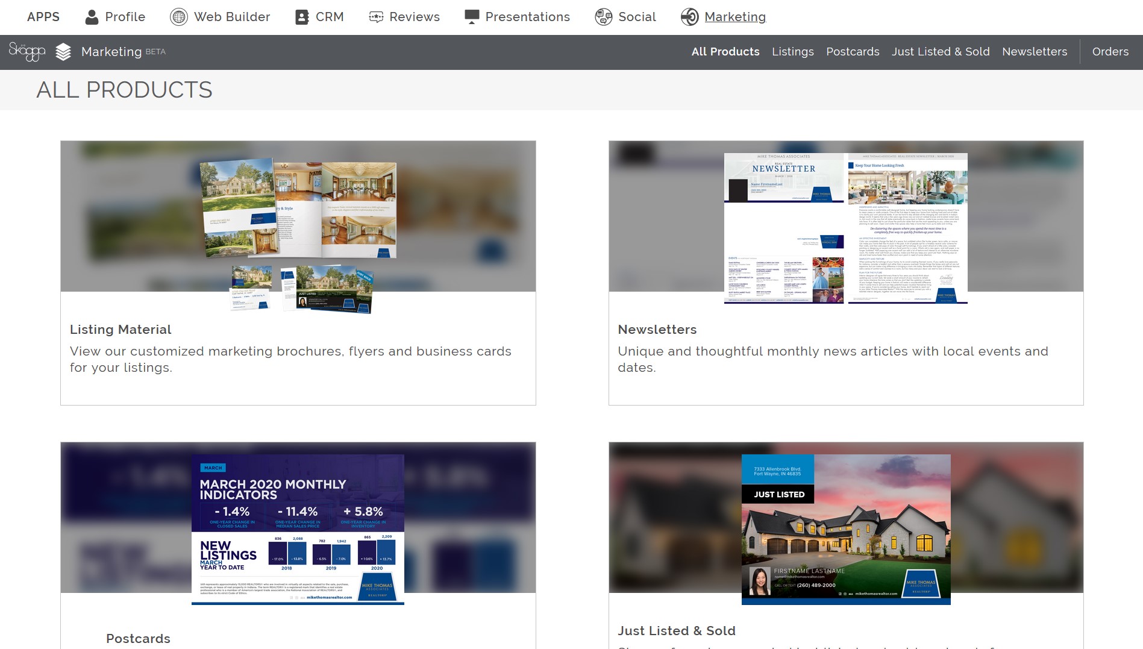Screen dimensions: 1143x649
Task: Open the March 2020 Monthly Indicators thumbnail
Action: [x=298, y=529]
